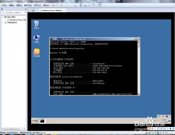Viewport: 175px width, 135px height.
Task: Click the console view icon at toolbar end
Action: point(99,5)
